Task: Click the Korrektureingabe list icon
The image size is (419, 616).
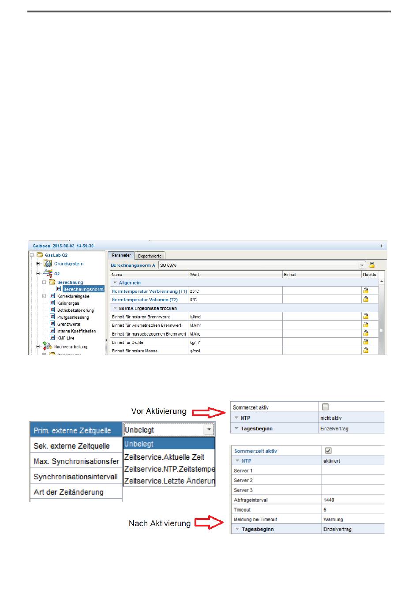Action: click(x=52, y=296)
